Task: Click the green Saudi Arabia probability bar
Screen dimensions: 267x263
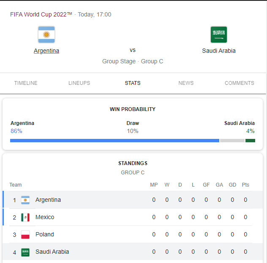Action: [x=250, y=141]
